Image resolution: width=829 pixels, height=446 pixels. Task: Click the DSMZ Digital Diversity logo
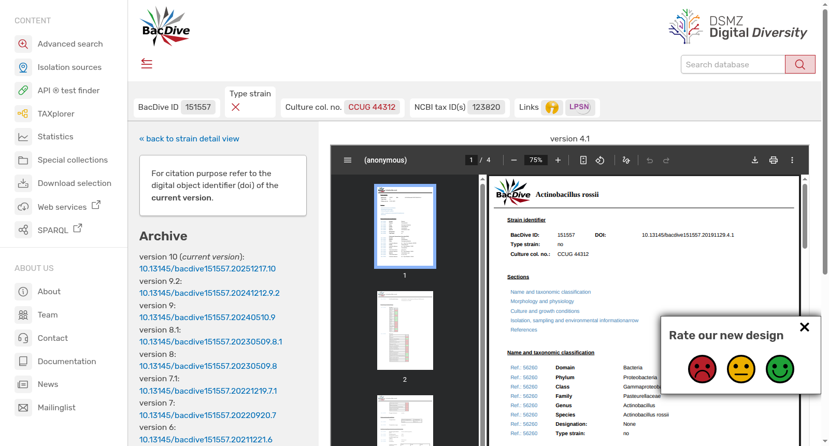(x=738, y=26)
